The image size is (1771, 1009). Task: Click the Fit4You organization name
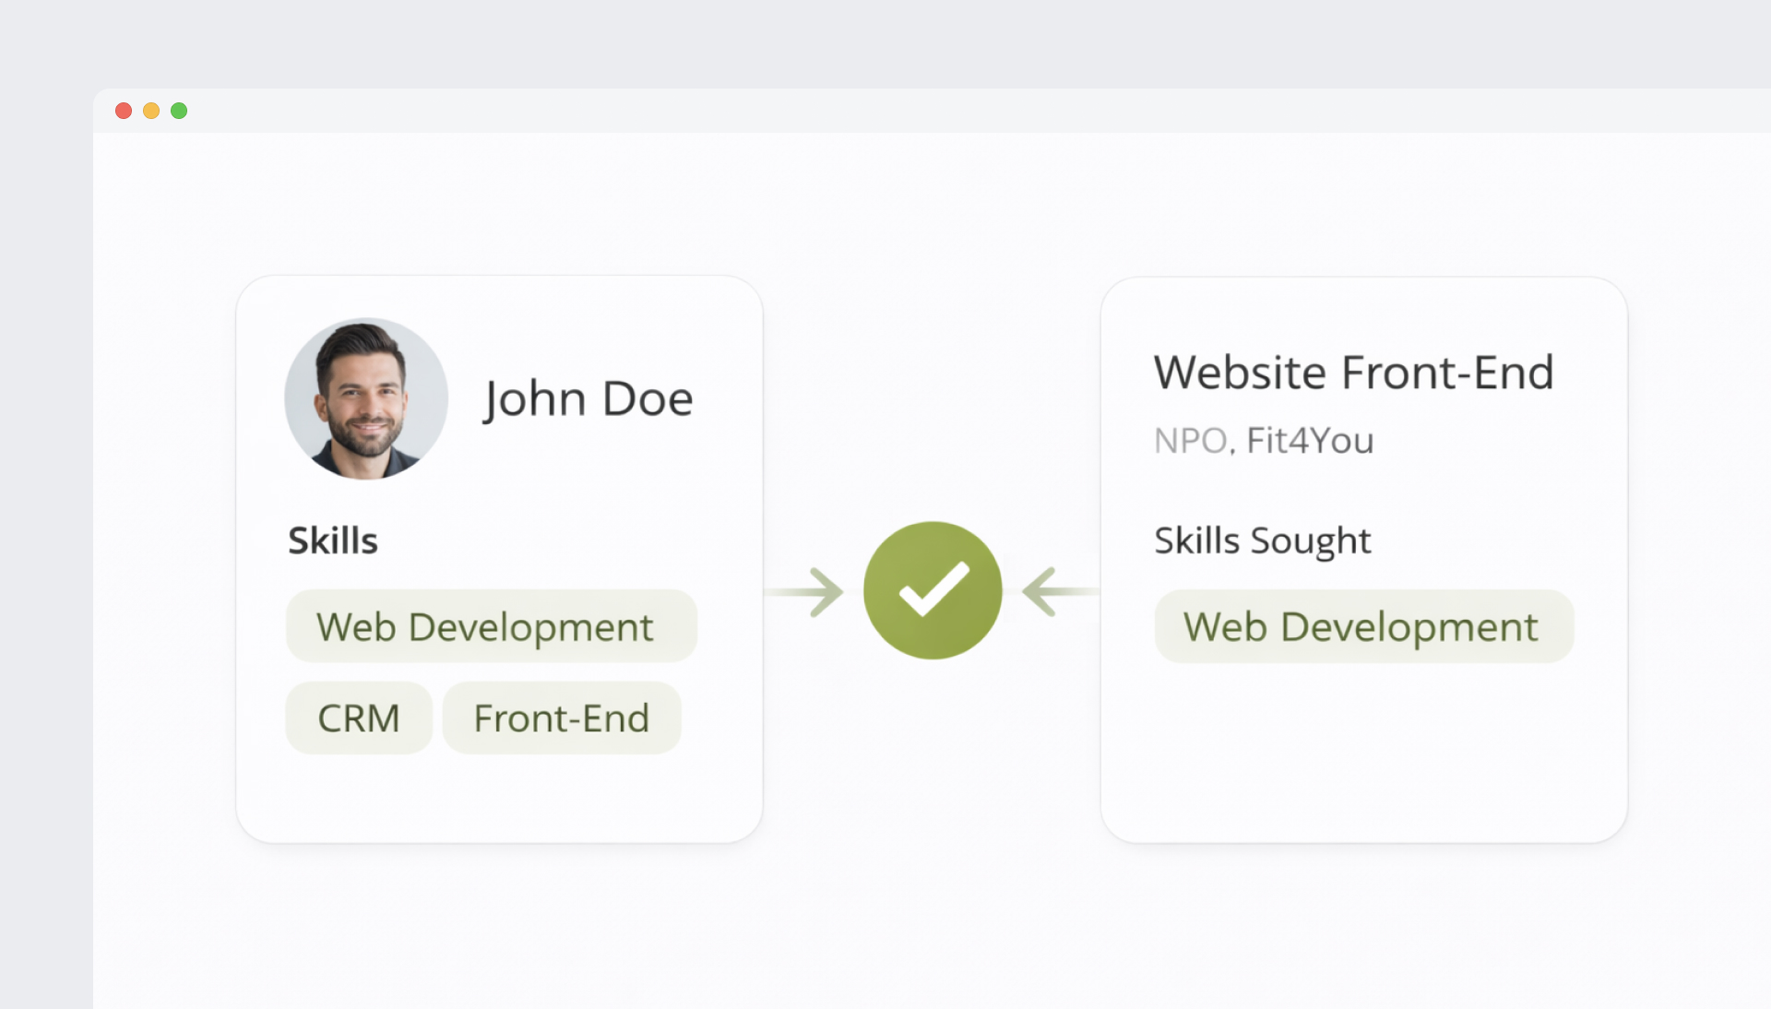point(1310,441)
